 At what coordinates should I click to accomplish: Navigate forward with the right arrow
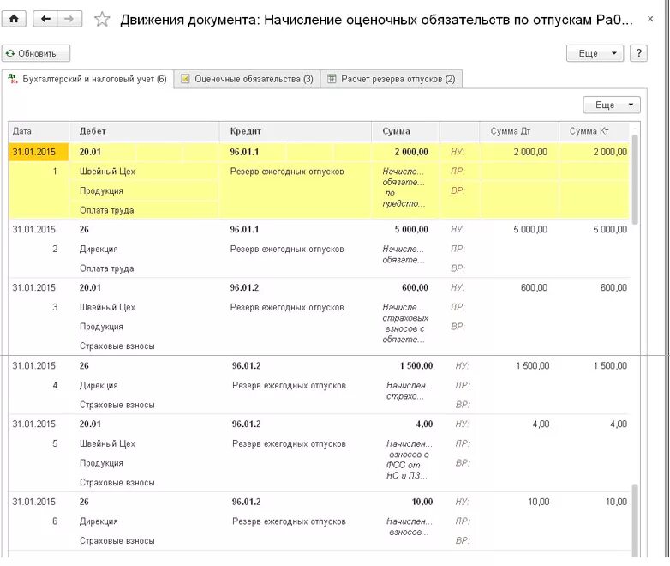pyautogui.click(x=69, y=19)
